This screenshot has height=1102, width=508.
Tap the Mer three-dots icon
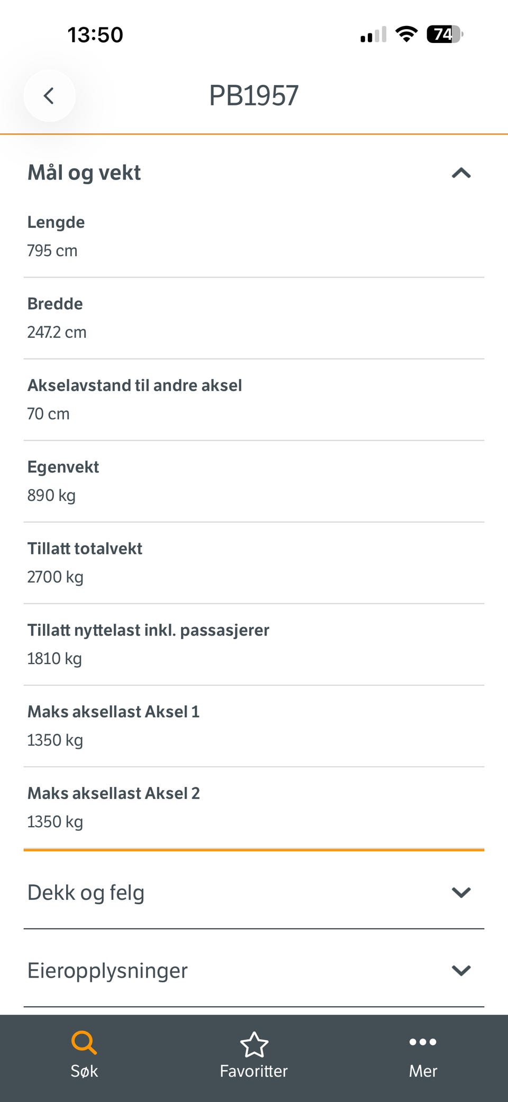pyautogui.click(x=423, y=1042)
